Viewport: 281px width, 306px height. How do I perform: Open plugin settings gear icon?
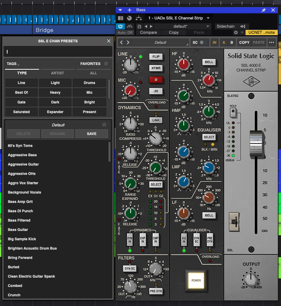(236, 32)
